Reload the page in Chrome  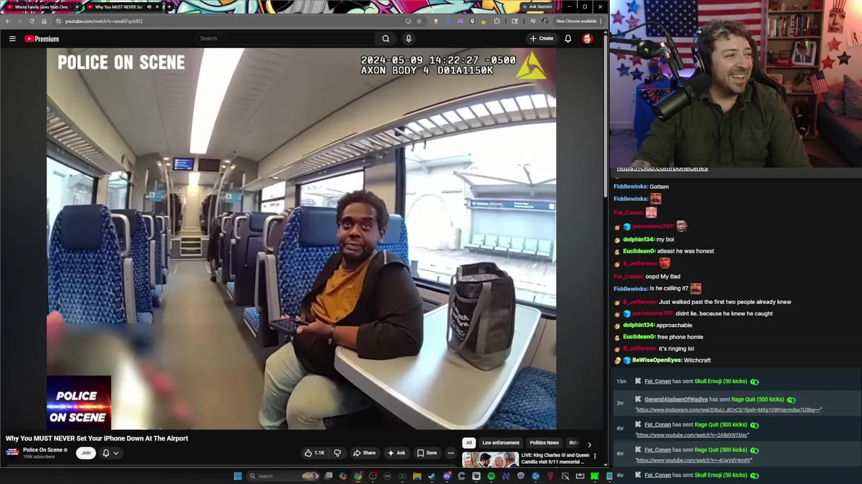pyautogui.click(x=32, y=21)
